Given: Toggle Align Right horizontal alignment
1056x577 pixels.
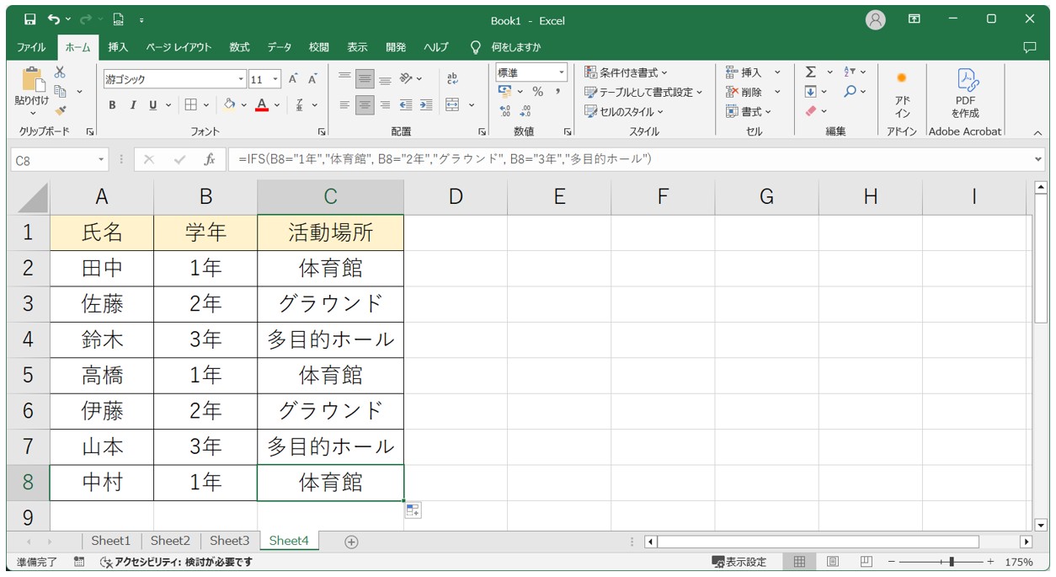Looking at the screenshot, I should [385, 104].
